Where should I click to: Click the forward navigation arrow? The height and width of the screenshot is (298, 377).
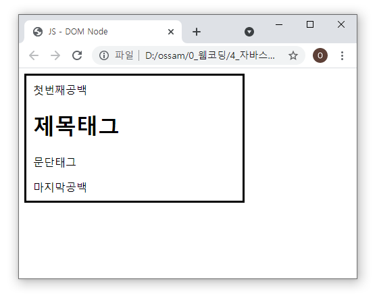55,55
